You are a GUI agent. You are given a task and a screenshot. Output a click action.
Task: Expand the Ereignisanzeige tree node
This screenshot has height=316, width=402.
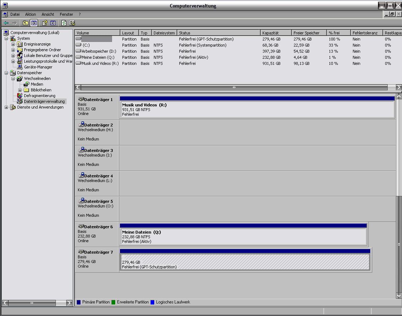[x=13, y=44]
